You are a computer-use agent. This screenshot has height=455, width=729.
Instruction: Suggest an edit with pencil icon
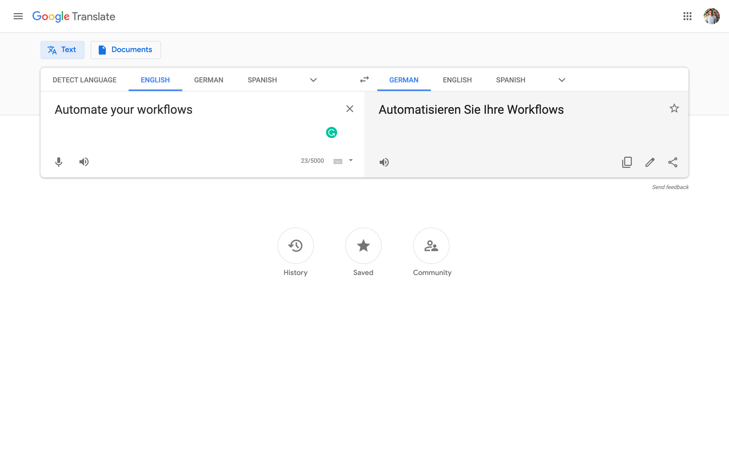pos(650,162)
